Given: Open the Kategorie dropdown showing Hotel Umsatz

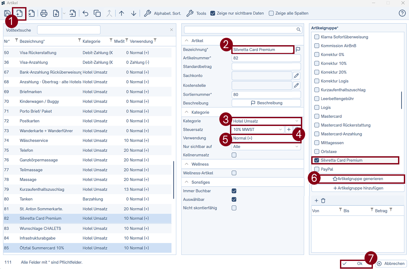Looking at the screenshot, I should click(266, 121).
